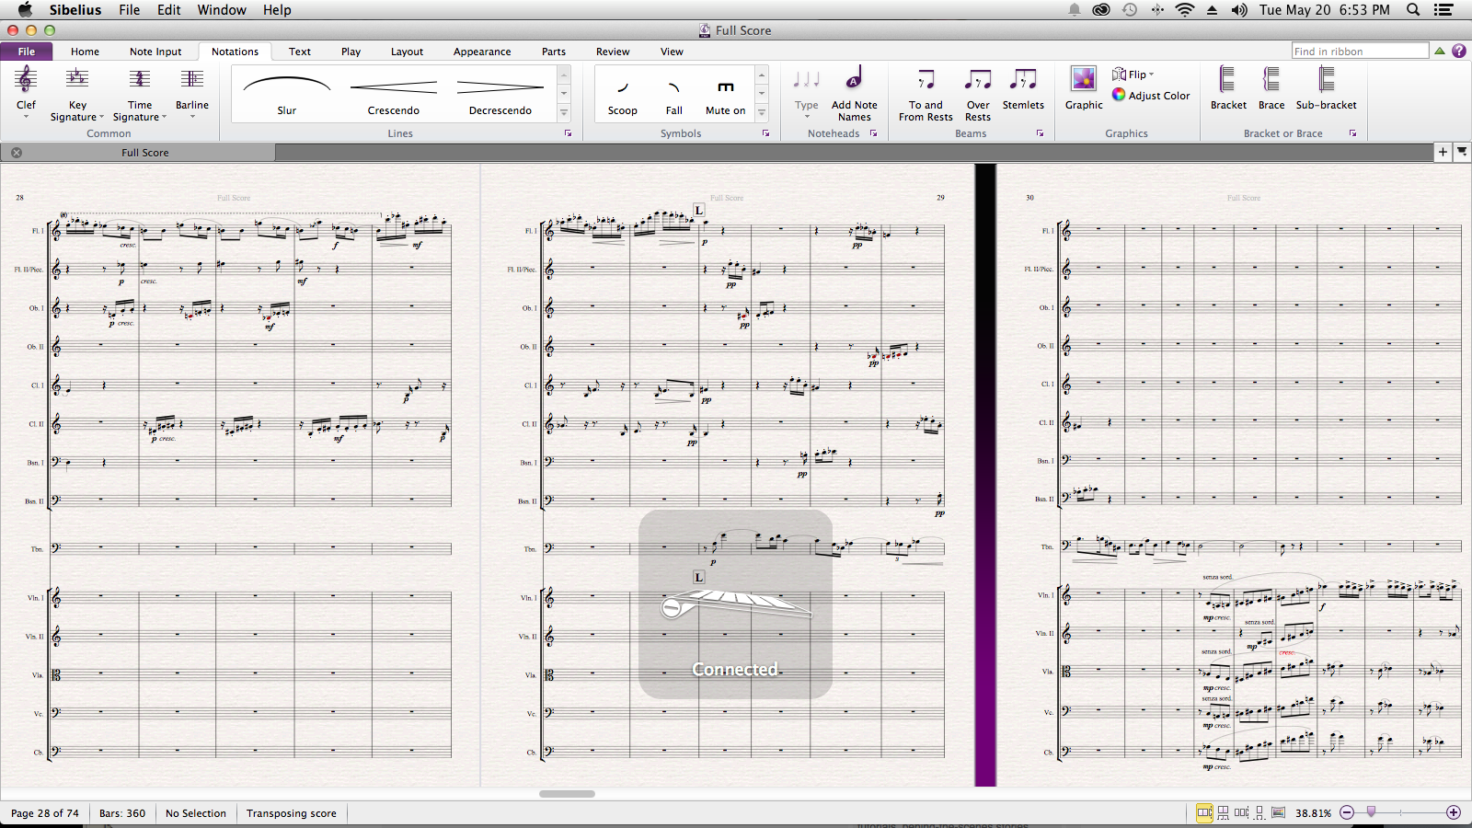The width and height of the screenshot is (1472, 828).
Task: Switch to the Appearance tab
Action: [x=482, y=52]
